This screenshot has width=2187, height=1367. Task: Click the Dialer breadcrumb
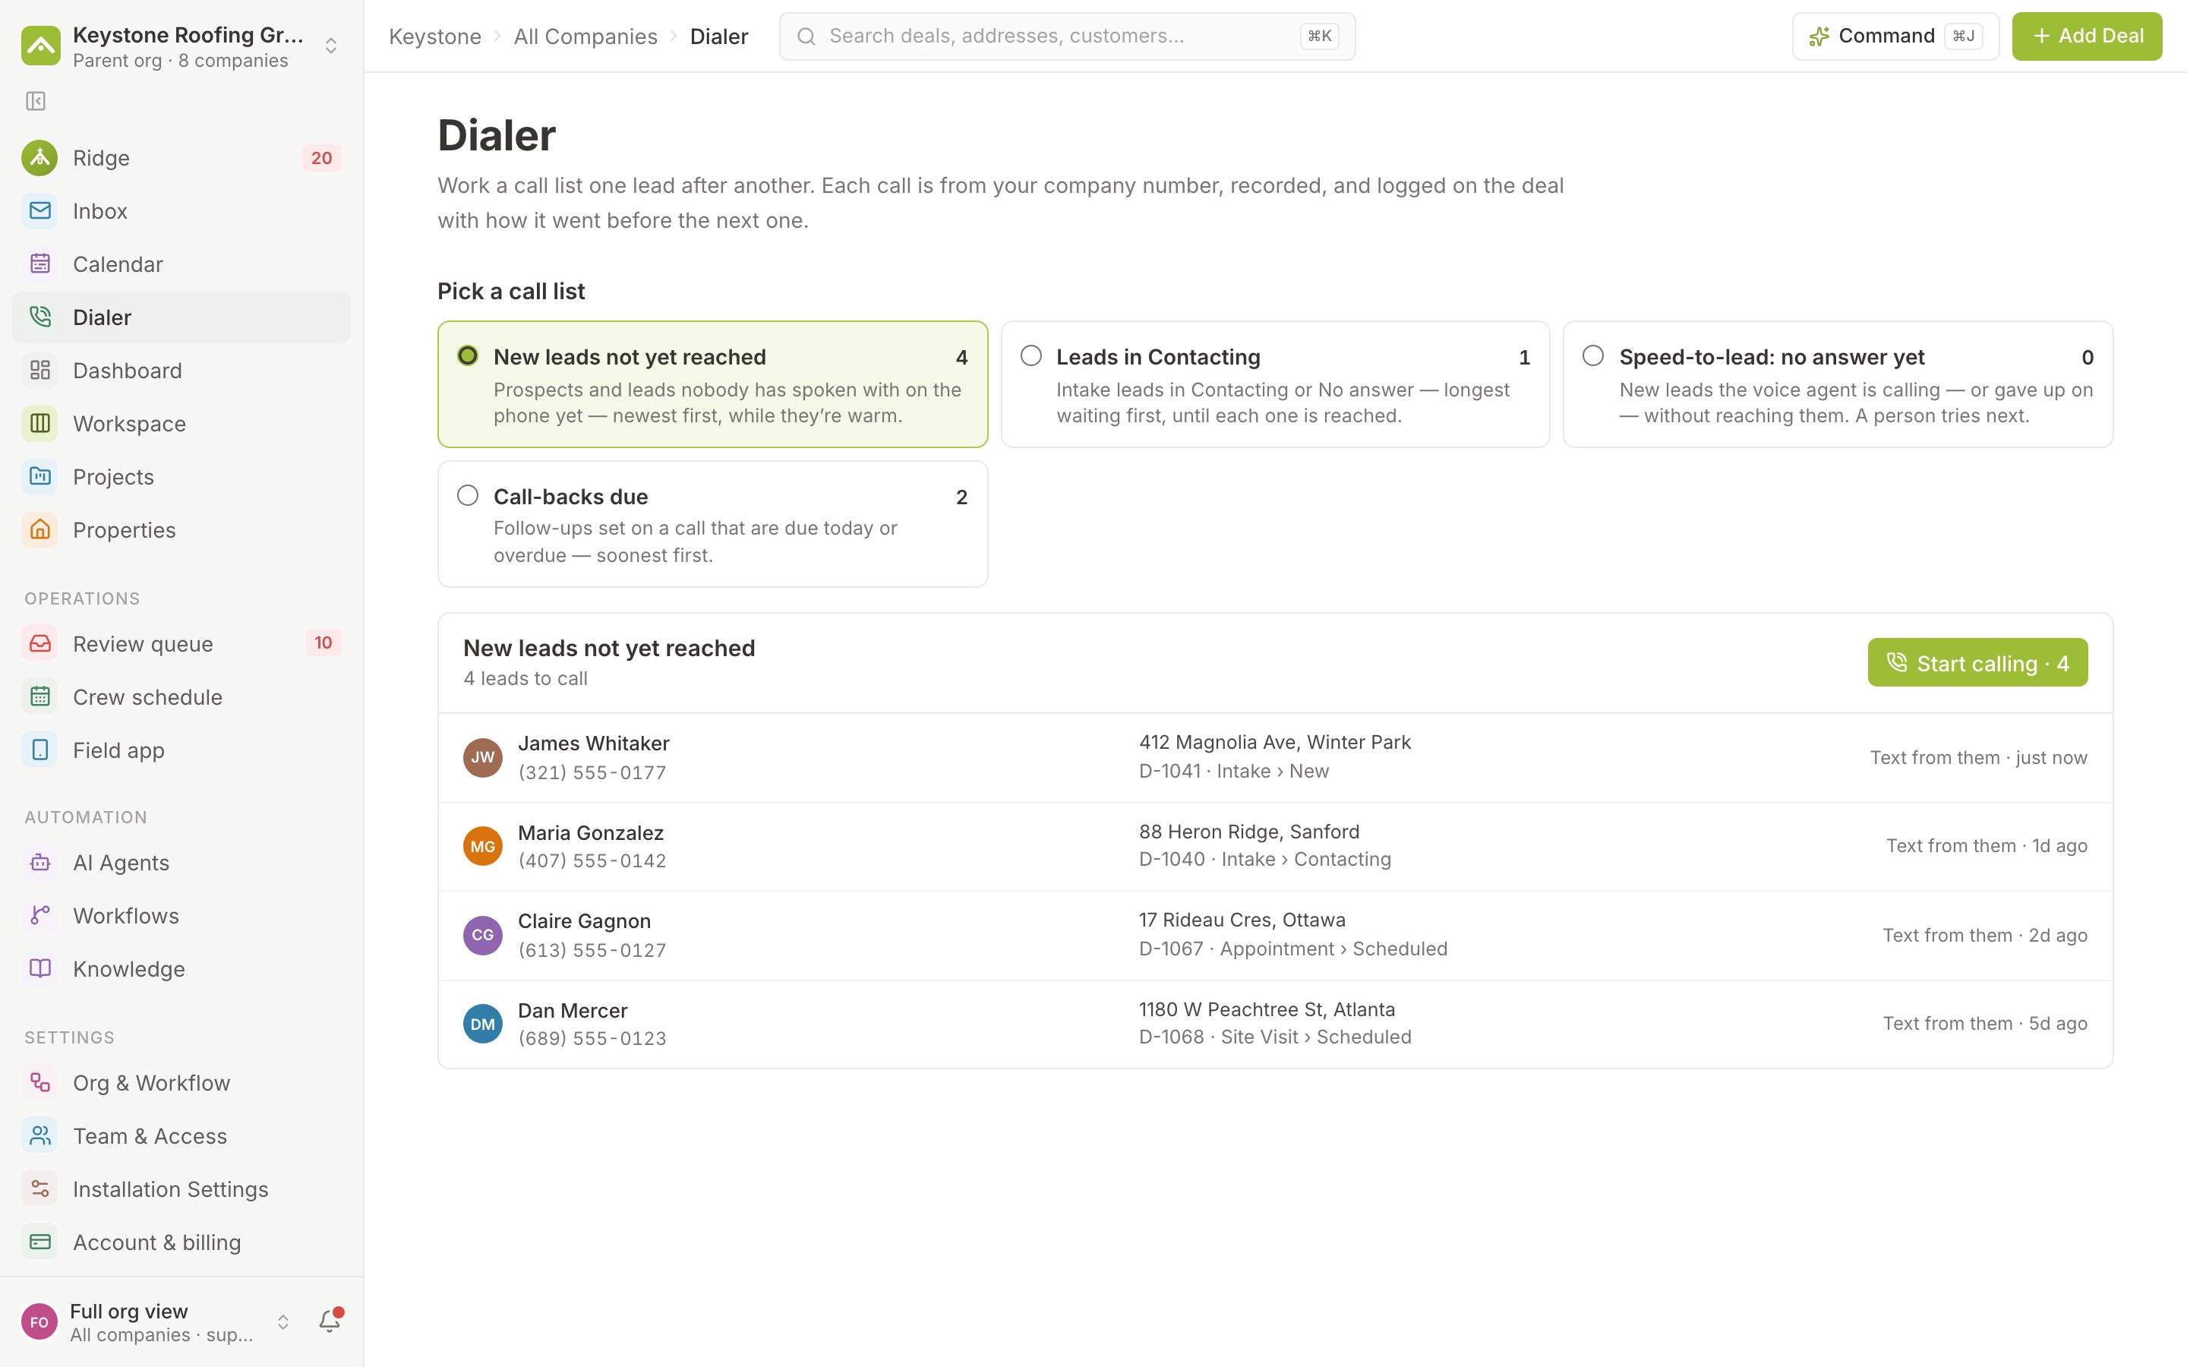(718, 36)
